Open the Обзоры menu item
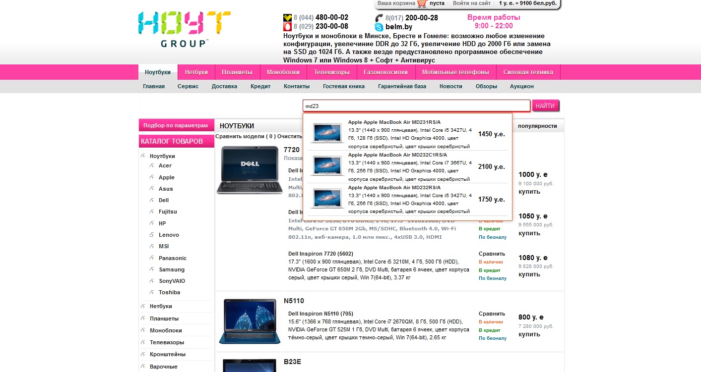 pyautogui.click(x=486, y=86)
